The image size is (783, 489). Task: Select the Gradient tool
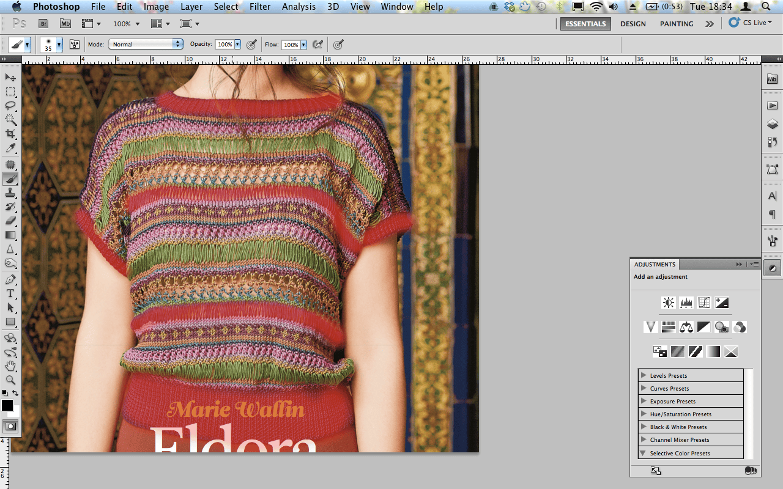point(10,235)
